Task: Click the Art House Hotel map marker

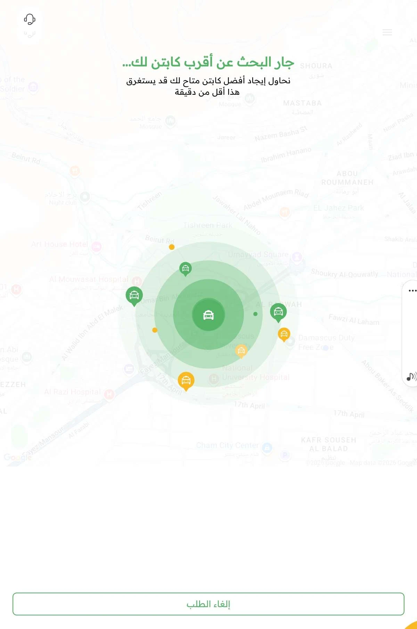Action: point(97,247)
